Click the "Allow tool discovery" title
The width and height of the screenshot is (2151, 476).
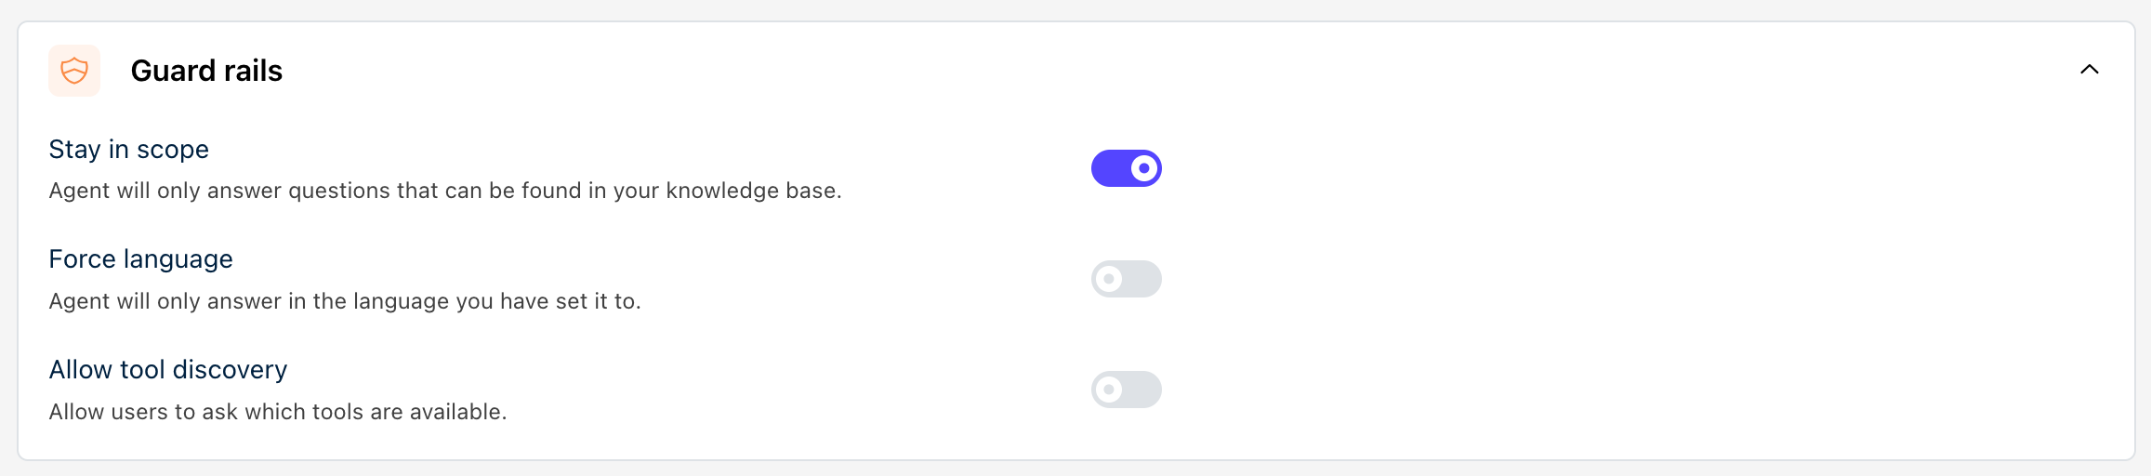click(x=167, y=370)
